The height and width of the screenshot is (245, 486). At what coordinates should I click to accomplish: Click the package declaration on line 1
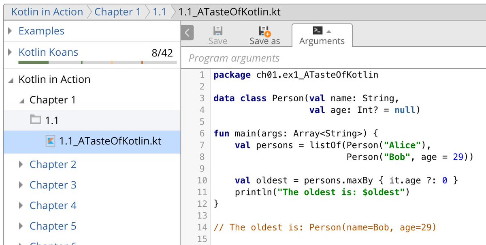296,75
